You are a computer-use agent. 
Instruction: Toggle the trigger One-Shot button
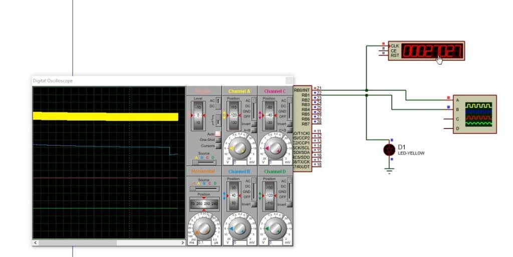pos(218,140)
